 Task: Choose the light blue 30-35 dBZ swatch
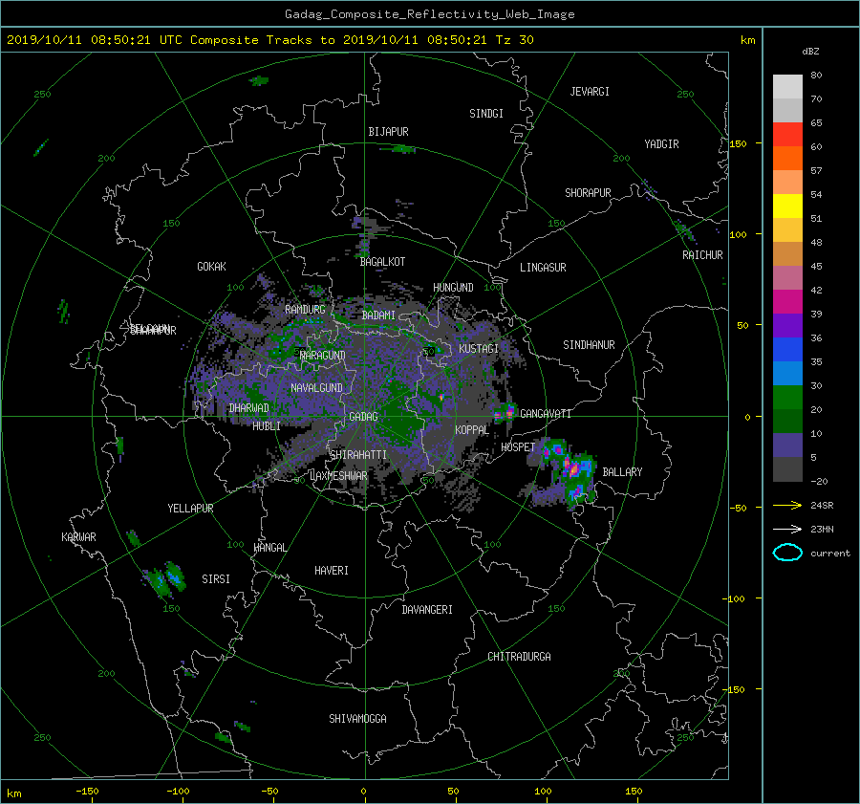787,373
